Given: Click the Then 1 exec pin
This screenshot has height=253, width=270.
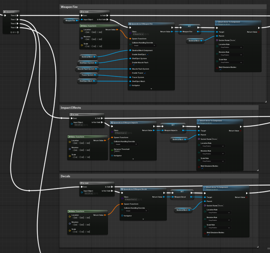Looking at the screenshot, I should (x=17, y=19).
